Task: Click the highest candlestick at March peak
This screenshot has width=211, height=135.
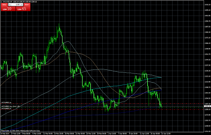Action: coord(59,28)
